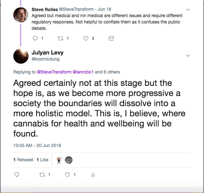
Task: Open Steve Rolles' profile picture
Action: (21, 15)
